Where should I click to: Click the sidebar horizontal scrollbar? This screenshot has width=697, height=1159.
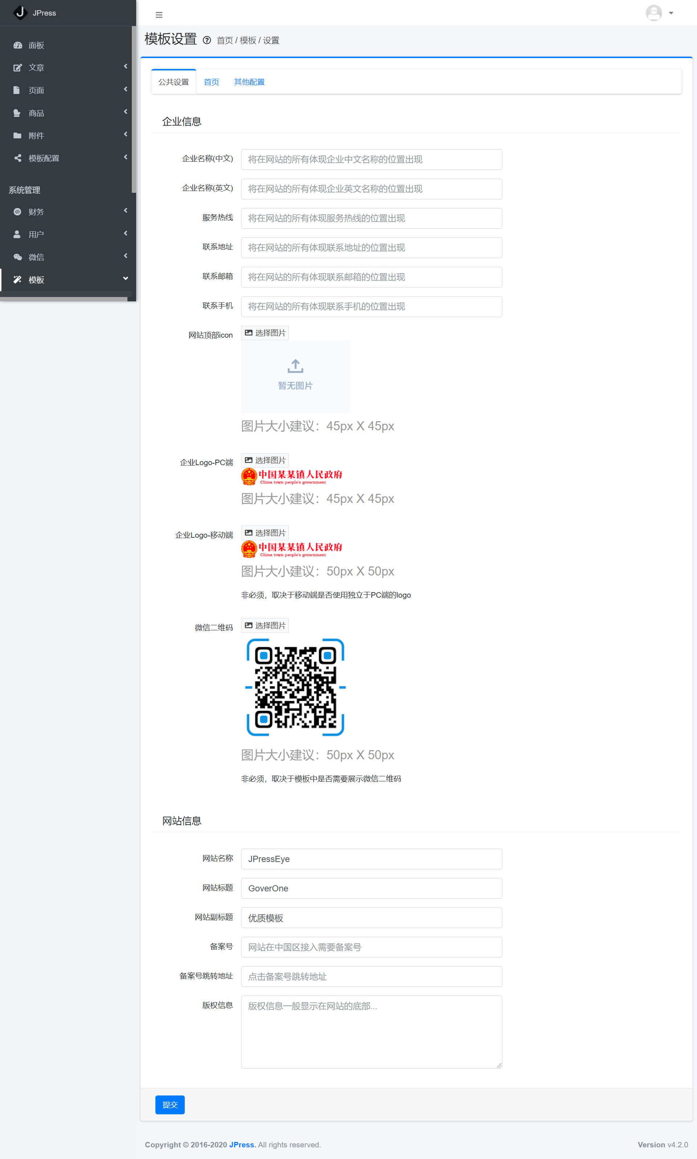coord(64,299)
